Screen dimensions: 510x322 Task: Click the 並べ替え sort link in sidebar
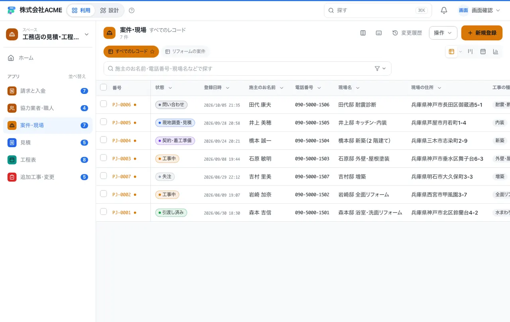pos(77,76)
